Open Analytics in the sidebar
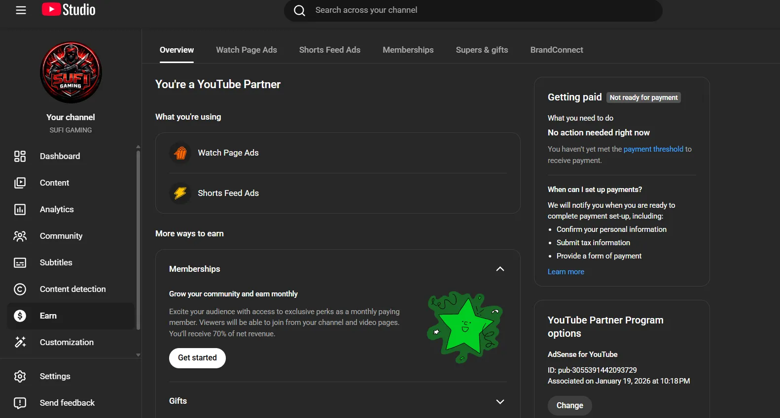This screenshot has height=418, width=780. click(x=71, y=209)
